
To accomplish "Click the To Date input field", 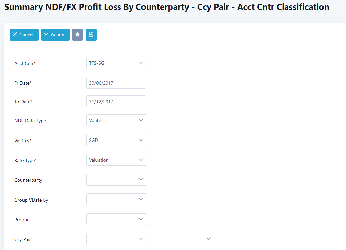I will (116, 102).
